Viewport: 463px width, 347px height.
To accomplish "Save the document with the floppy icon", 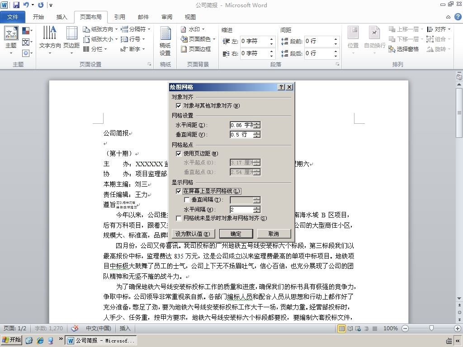I will pos(16,5).
